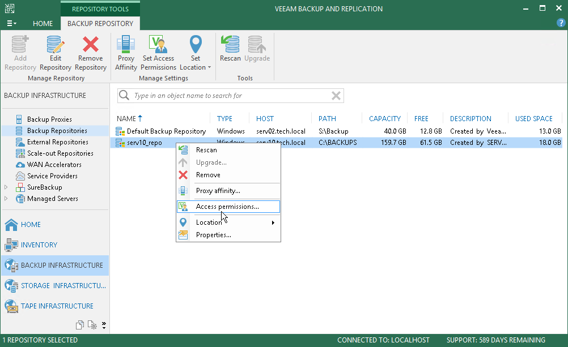The height and width of the screenshot is (347, 568).
Task: Open BACKUP INFRASTRUCTURE navigation view
Action: [x=55, y=265]
